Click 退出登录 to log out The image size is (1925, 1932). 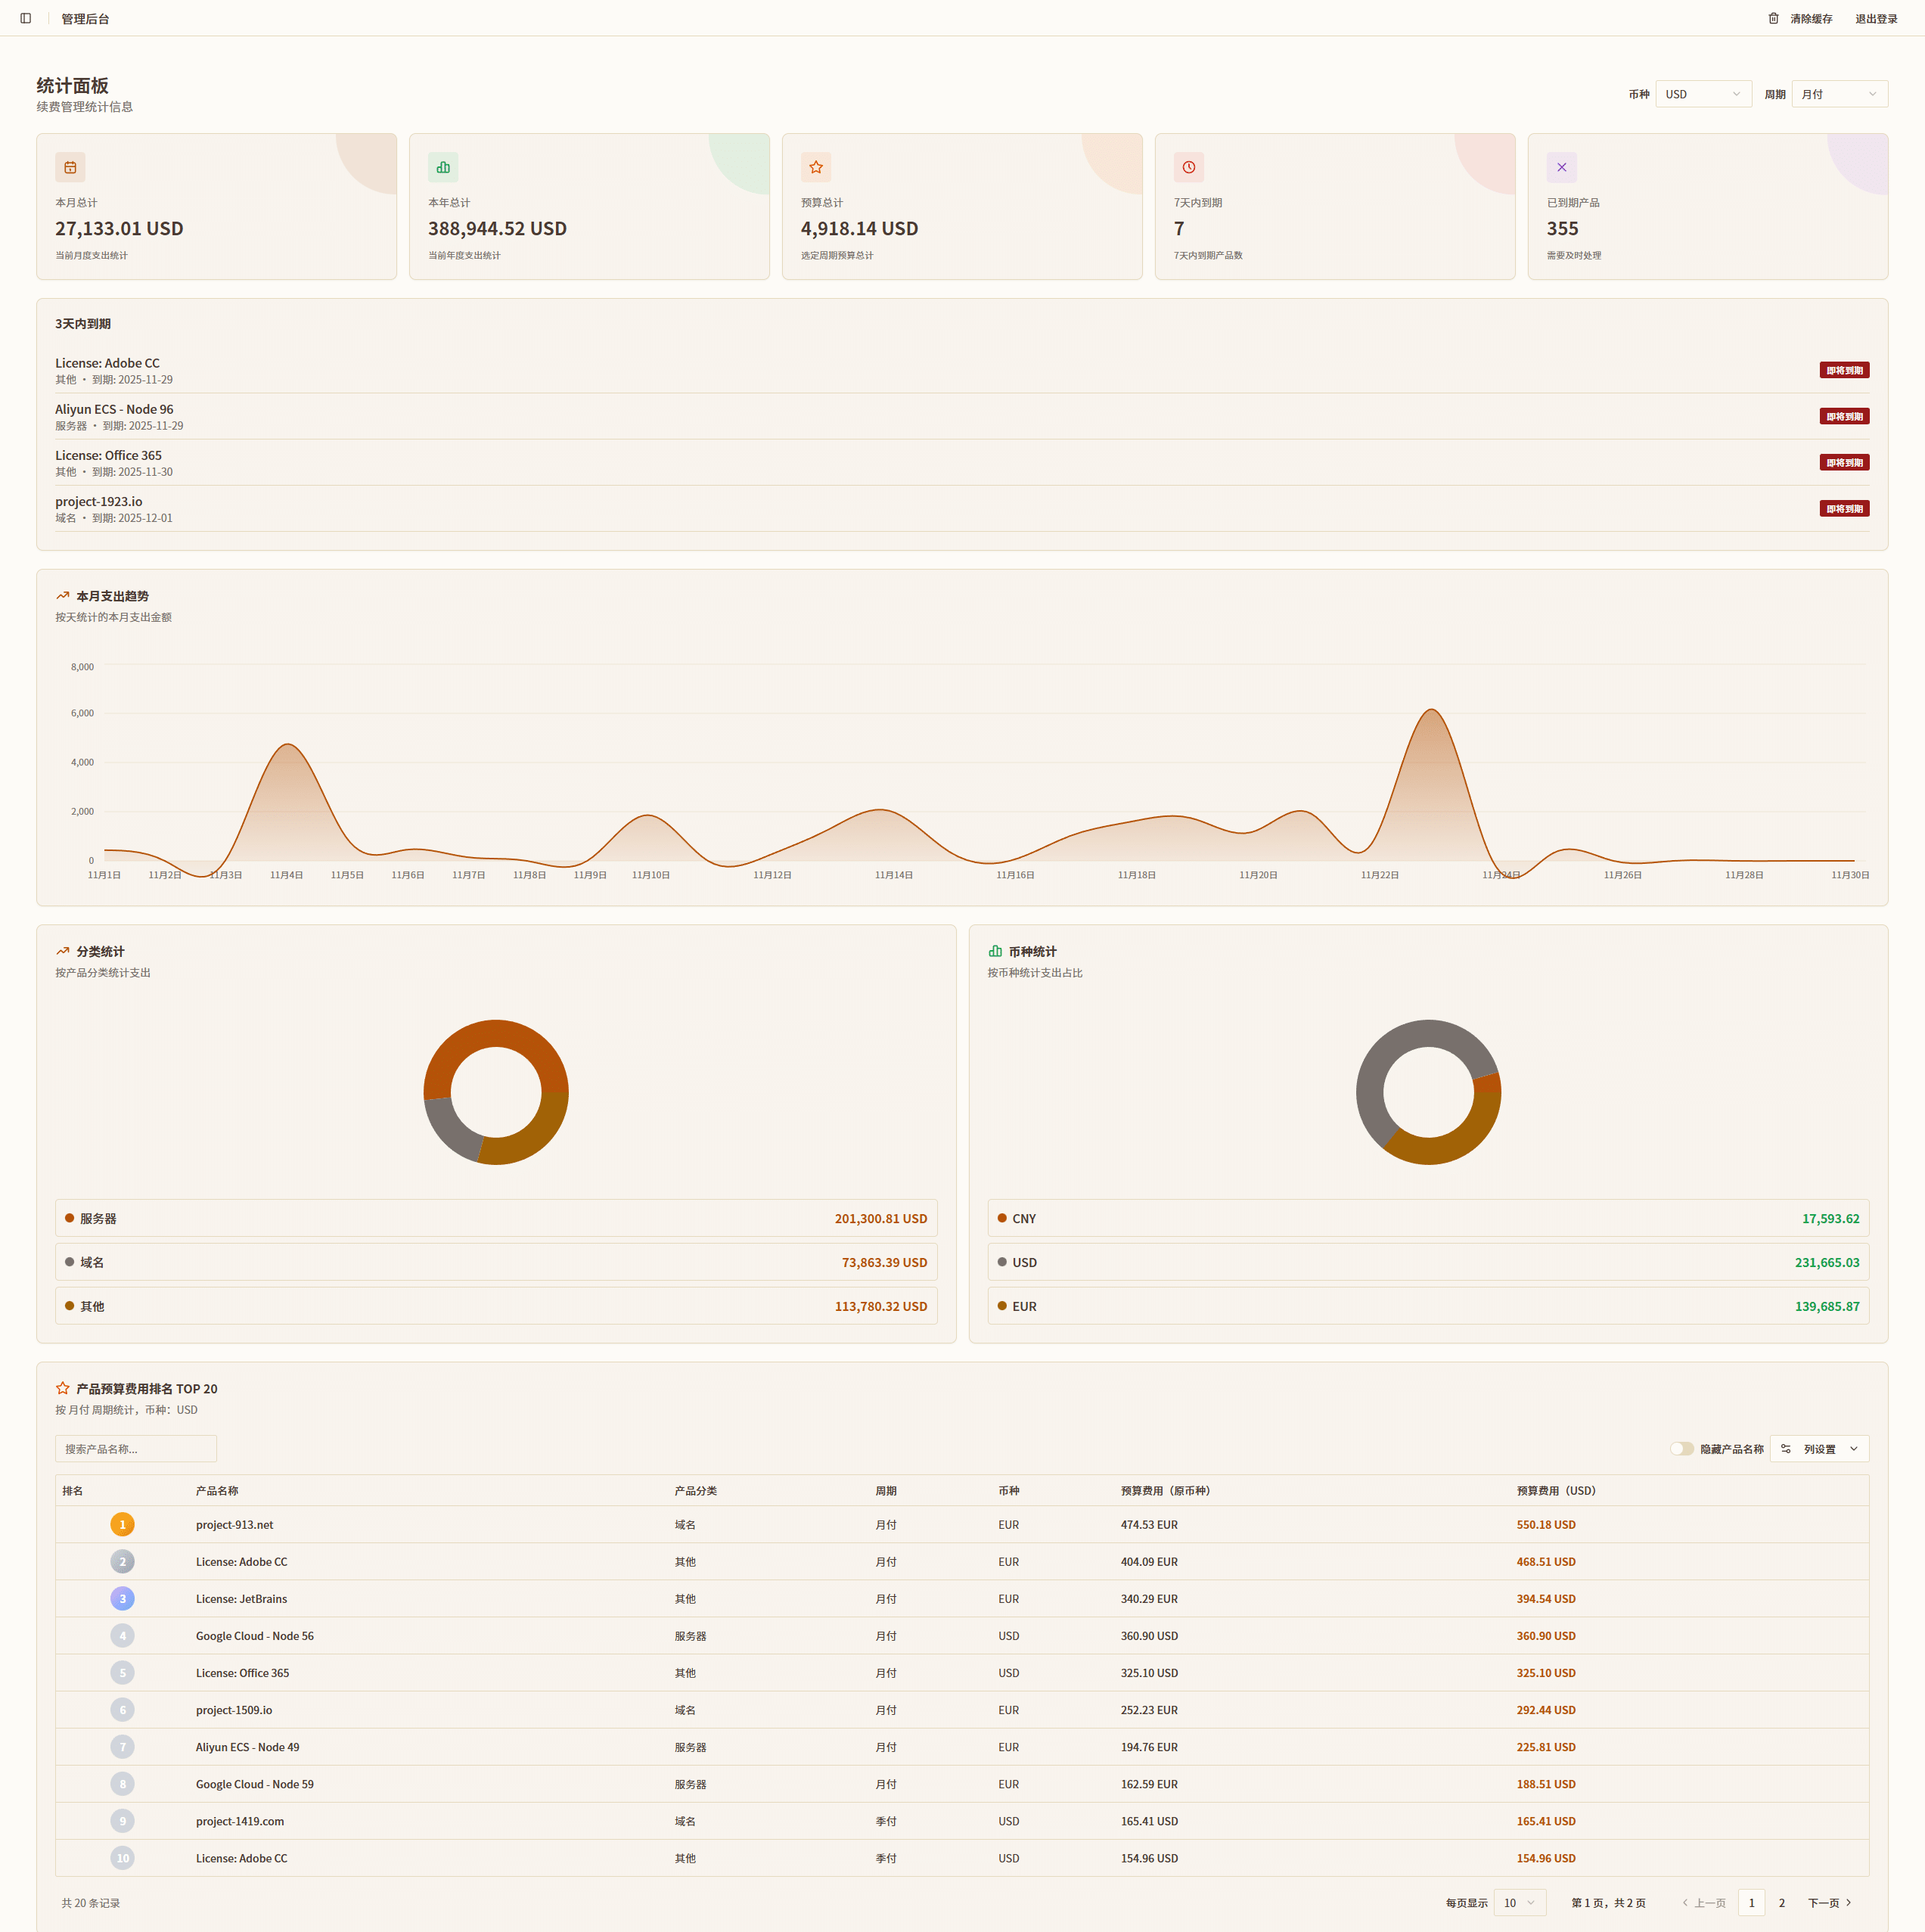point(1876,19)
